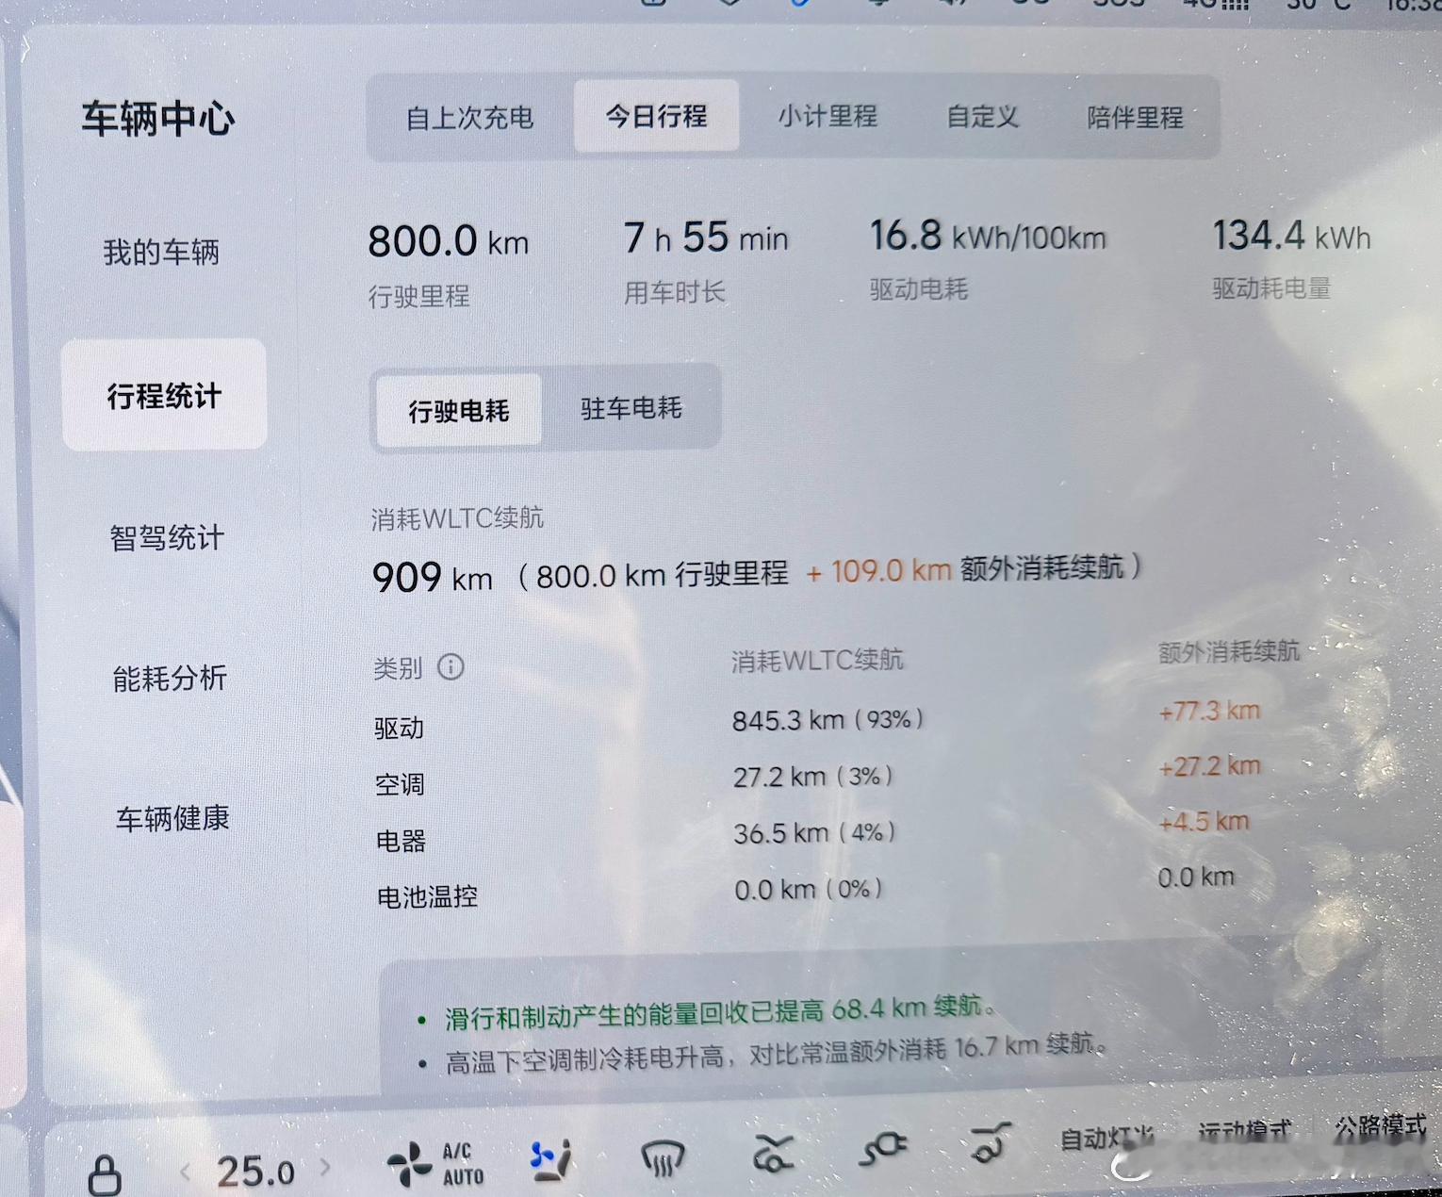Viewport: 1442px width, 1197px height.
Task: Tap the door lock icon
Action: coord(104,1175)
